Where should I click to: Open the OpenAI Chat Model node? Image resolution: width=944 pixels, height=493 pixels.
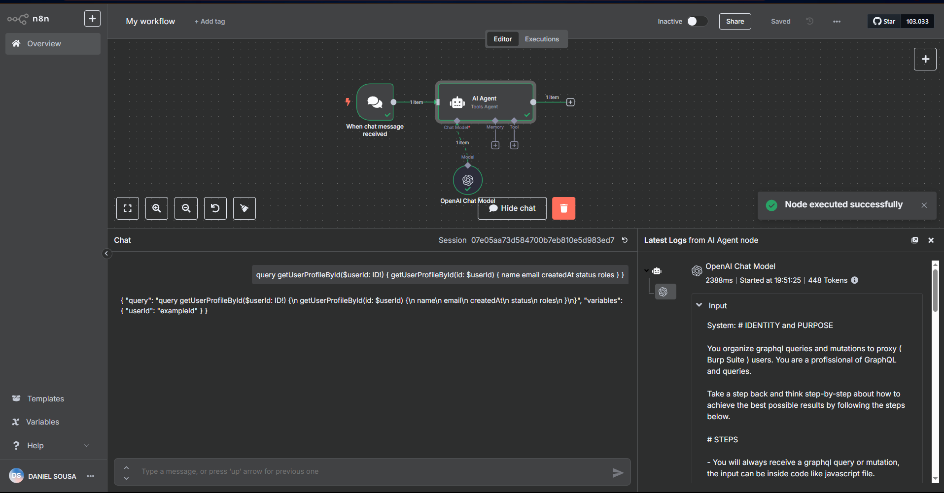(467, 180)
